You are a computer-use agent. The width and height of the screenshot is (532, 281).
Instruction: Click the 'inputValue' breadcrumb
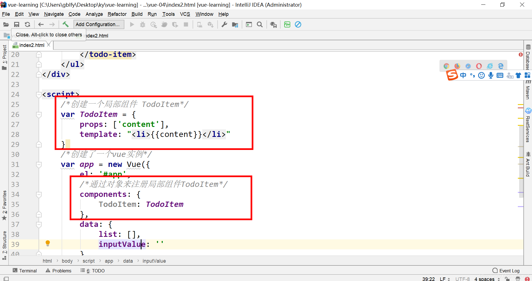point(154,261)
